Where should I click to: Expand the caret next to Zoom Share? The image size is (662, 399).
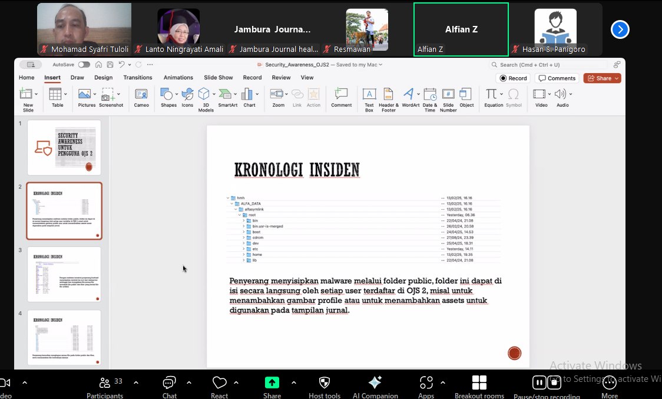coord(293,382)
